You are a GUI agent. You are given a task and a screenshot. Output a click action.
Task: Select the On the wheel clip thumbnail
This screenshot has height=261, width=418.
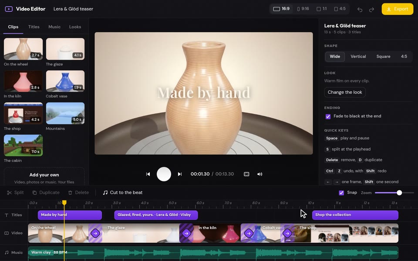(x=23, y=49)
